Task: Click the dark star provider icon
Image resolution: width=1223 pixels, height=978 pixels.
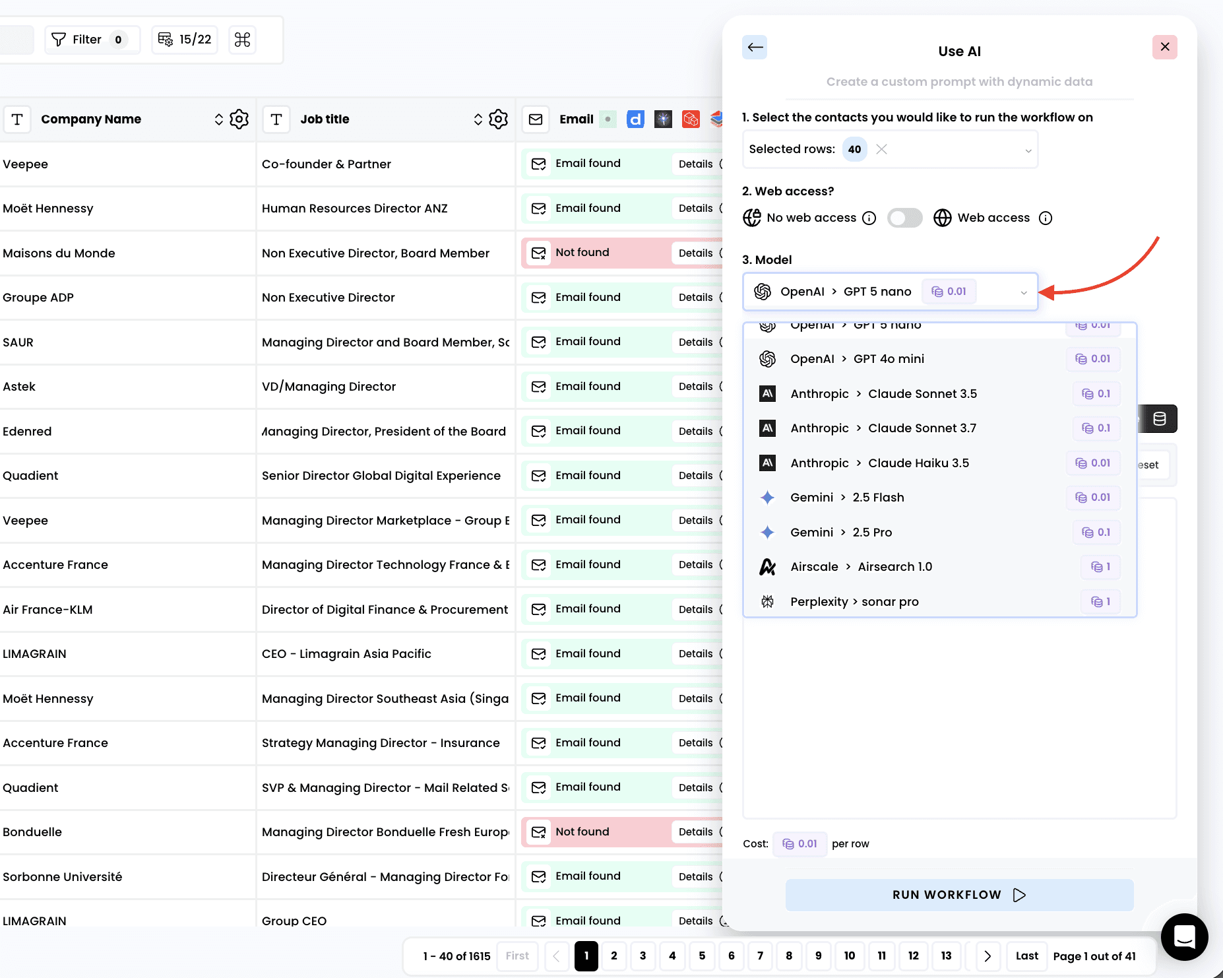Action: [663, 119]
